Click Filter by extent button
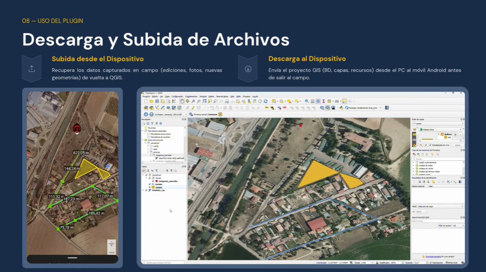486x272 pixels. pyautogui.click(x=445, y=226)
